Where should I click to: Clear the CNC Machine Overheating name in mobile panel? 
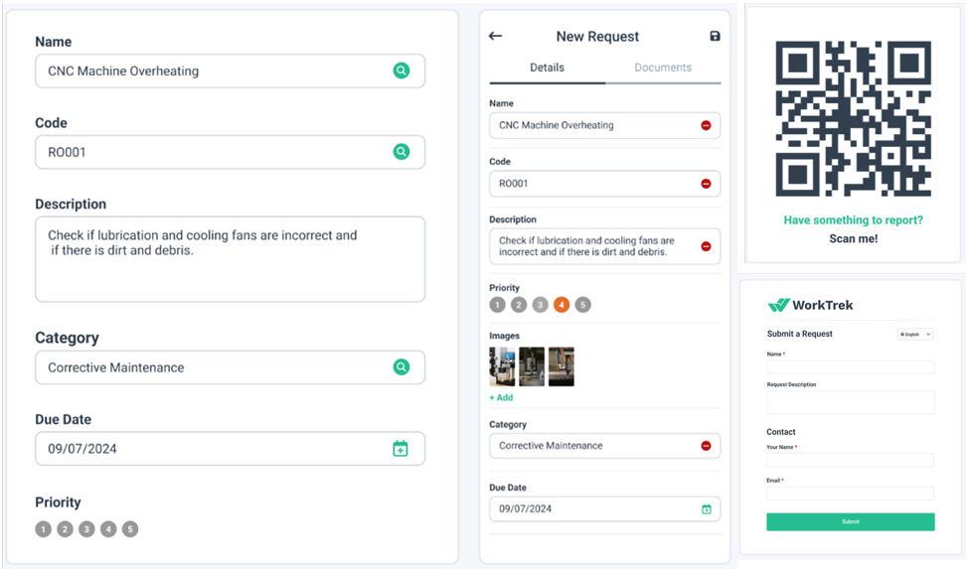click(706, 126)
